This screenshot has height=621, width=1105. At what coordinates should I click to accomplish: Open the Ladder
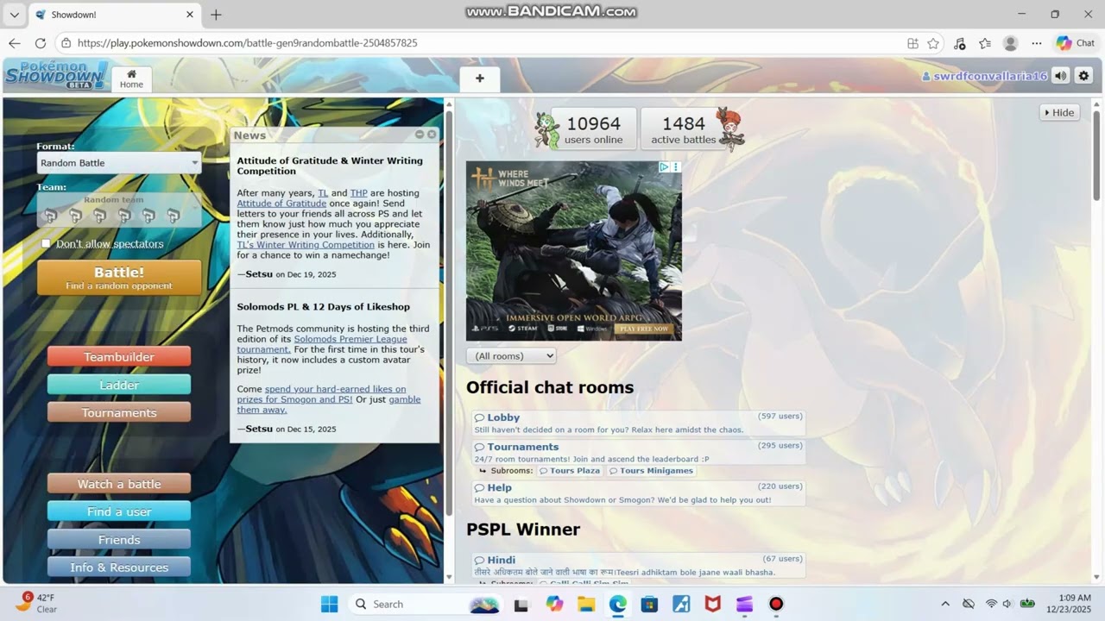click(119, 385)
